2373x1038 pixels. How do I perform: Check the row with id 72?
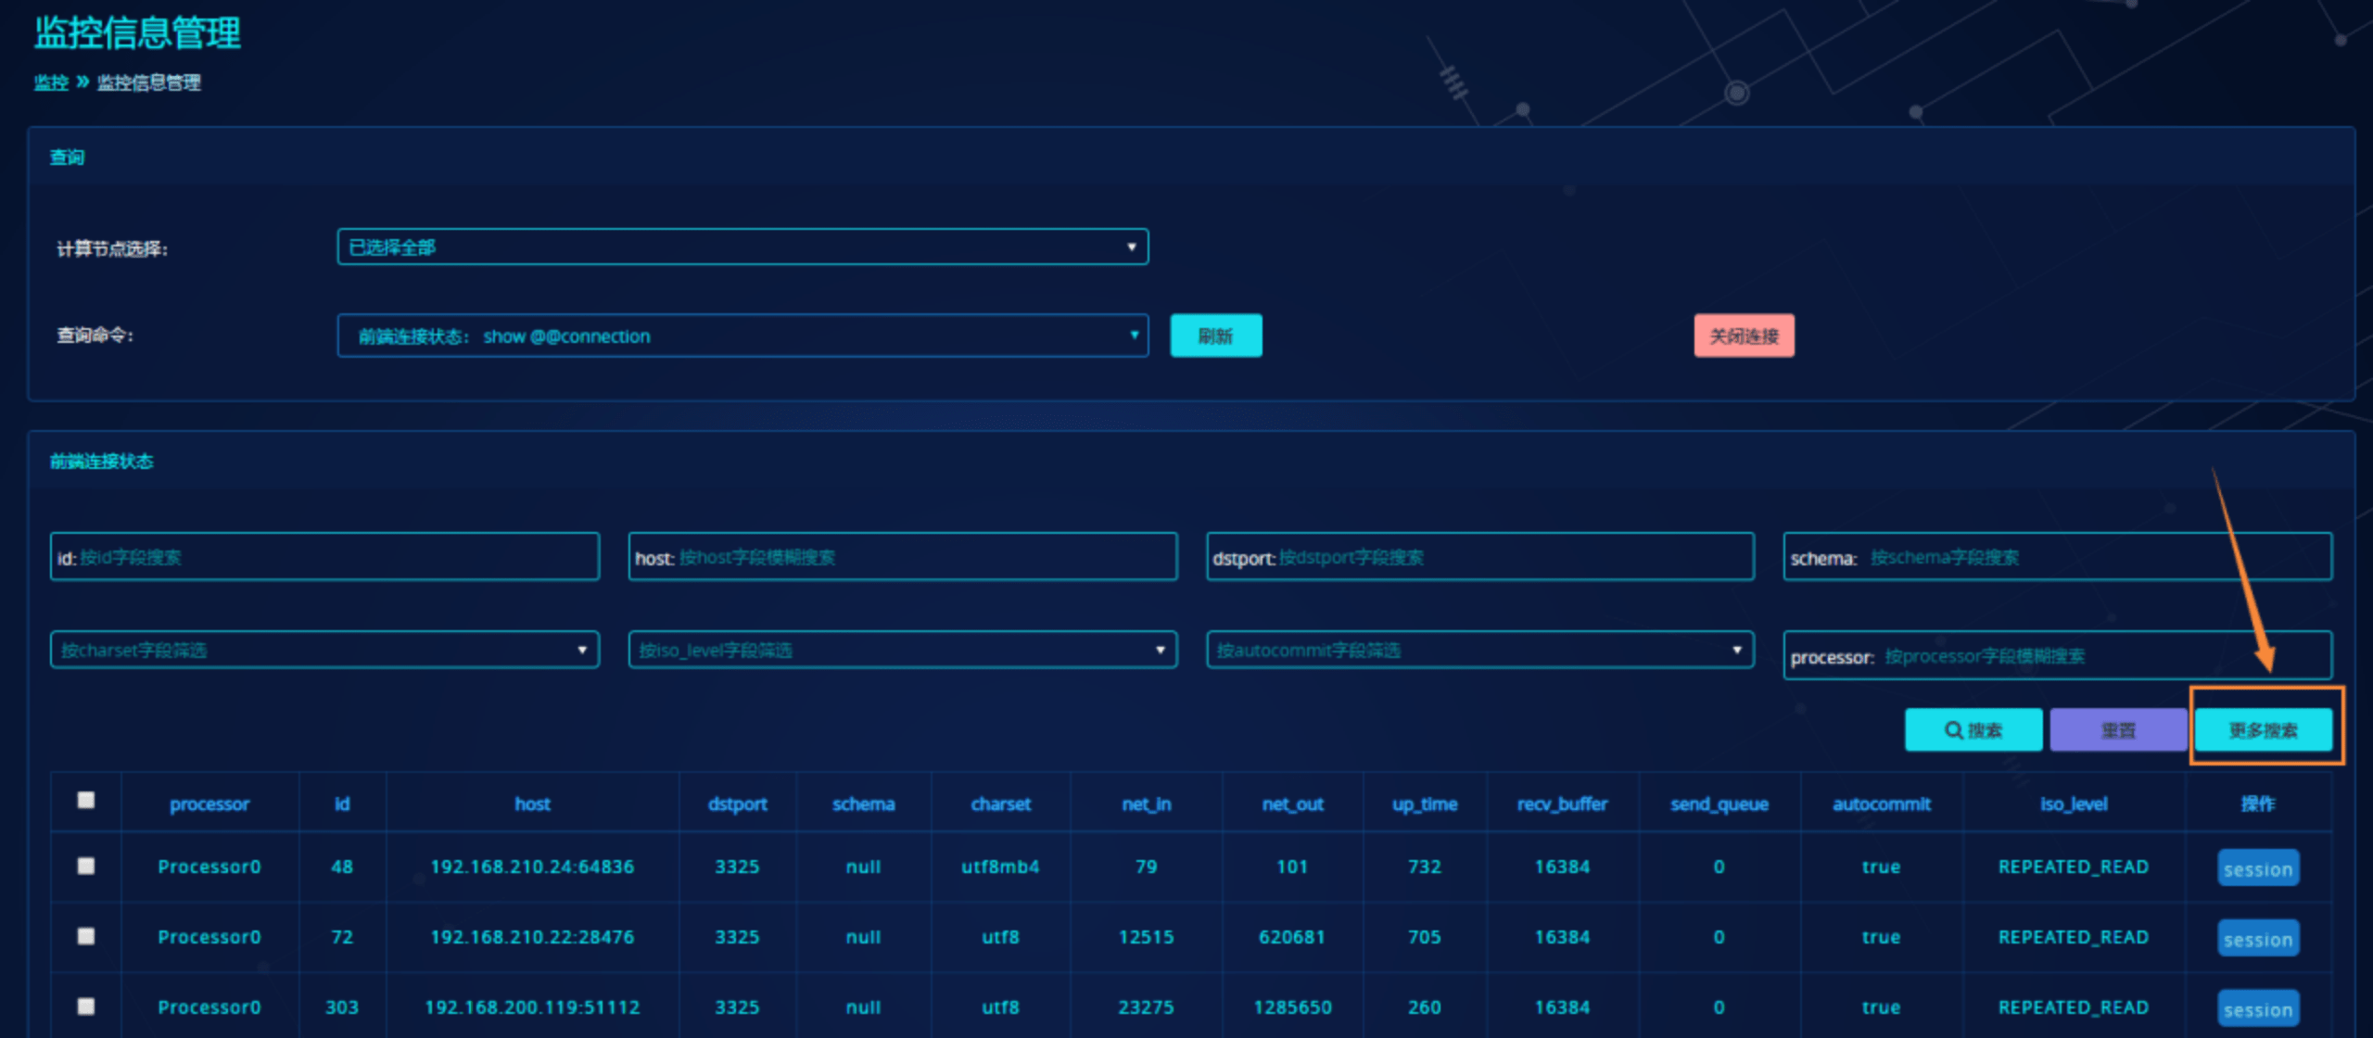coord(86,937)
